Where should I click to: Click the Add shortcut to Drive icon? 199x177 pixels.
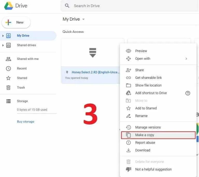pos(129,93)
